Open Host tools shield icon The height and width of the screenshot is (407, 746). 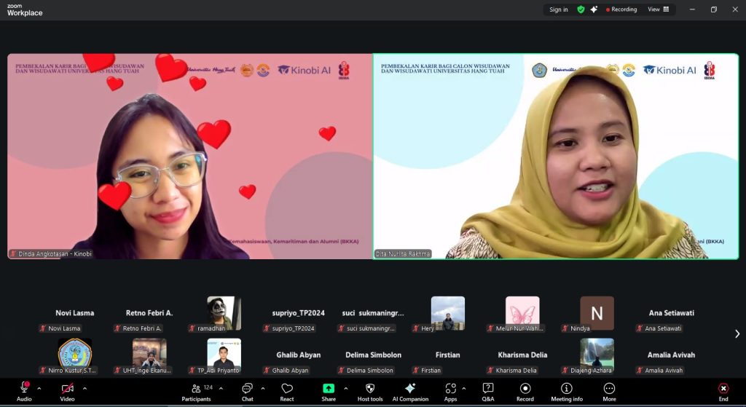click(370, 391)
